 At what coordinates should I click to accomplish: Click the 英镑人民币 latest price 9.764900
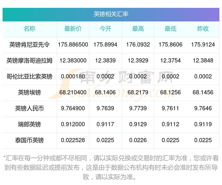pyautogui.click(x=73, y=108)
